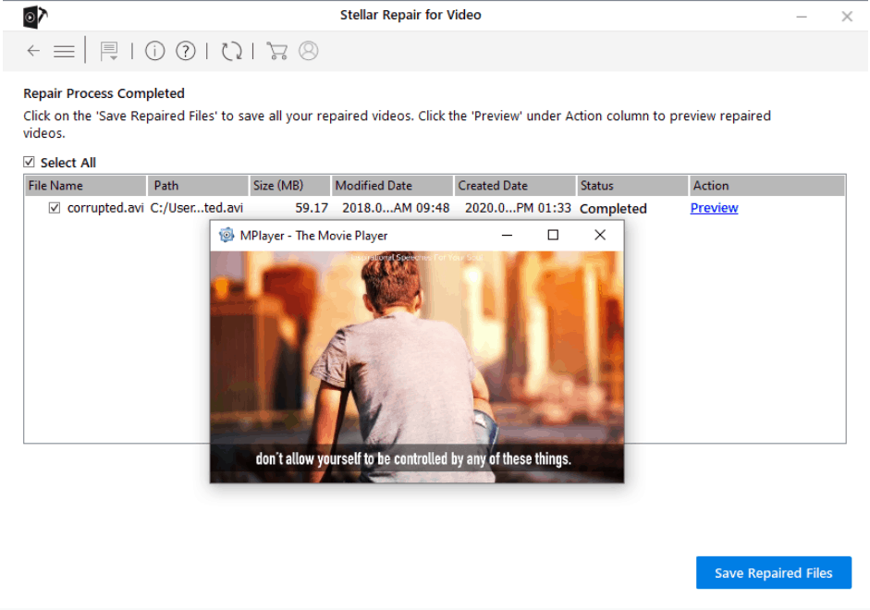
Task: Click the Status column header
Action: pos(631,186)
